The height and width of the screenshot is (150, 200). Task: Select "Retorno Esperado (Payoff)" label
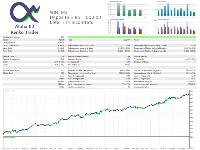pyautogui.click(x=78, y=57)
